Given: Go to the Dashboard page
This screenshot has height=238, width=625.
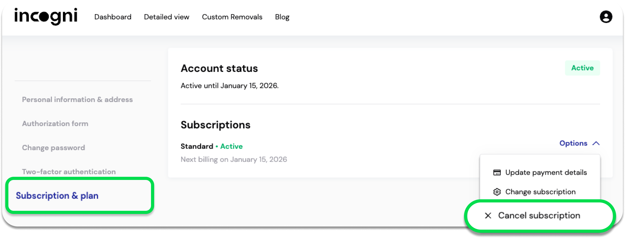Looking at the screenshot, I should (x=113, y=17).
